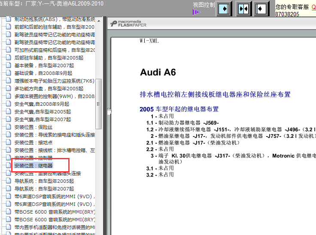Open 安装位置：导线索的接电座和插头连接
The image size is (316, 235).
55,134
